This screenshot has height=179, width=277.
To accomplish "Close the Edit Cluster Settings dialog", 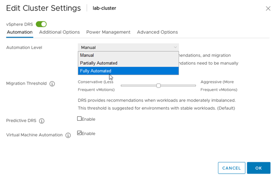I will point(268,8).
